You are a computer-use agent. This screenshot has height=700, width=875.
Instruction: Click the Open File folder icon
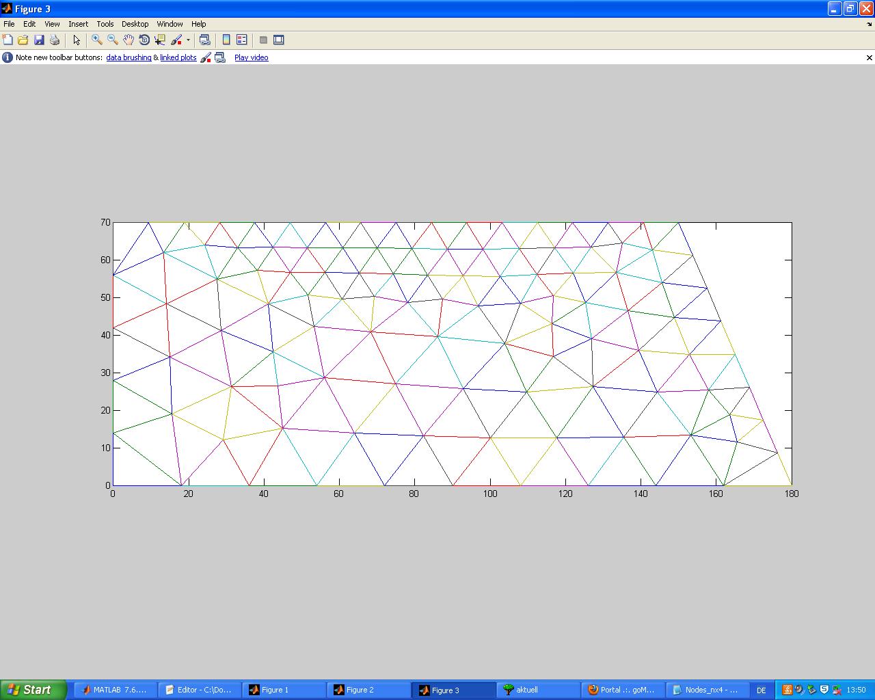(23, 40)
